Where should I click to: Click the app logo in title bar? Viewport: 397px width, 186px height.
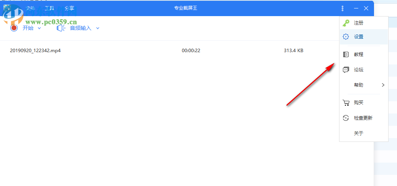7,8
